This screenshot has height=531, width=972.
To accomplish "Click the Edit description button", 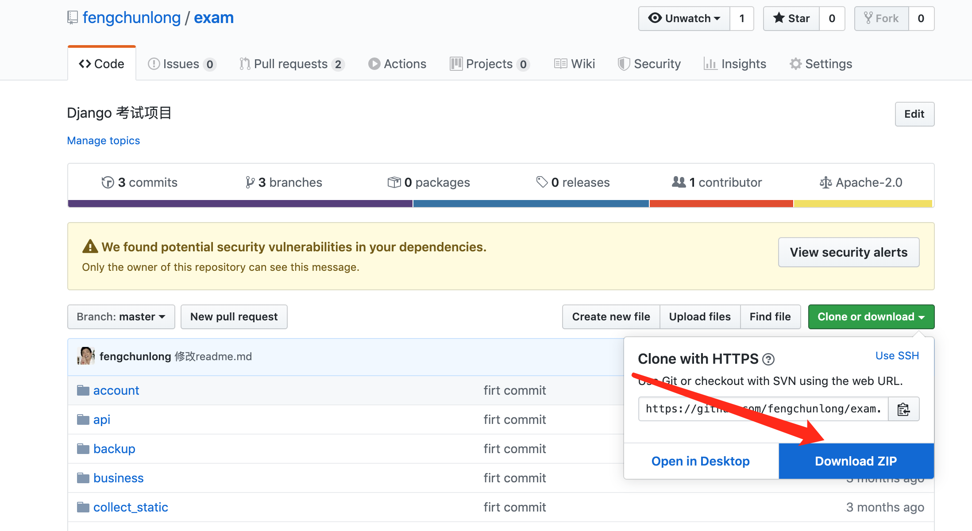I will tap(914, 114).
